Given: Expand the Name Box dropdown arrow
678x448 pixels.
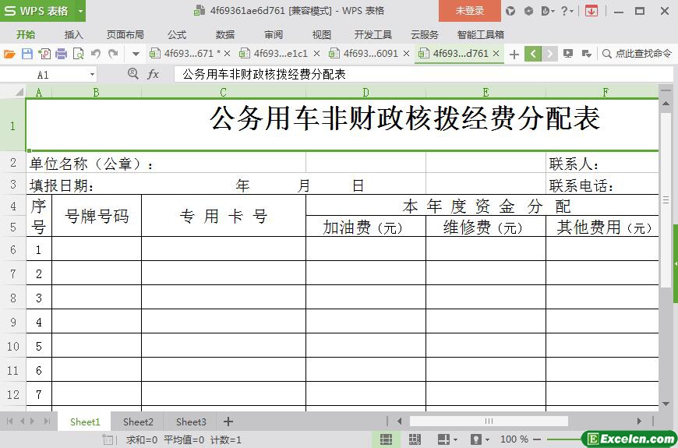Looking at the screenshot, I should point(92,75).
